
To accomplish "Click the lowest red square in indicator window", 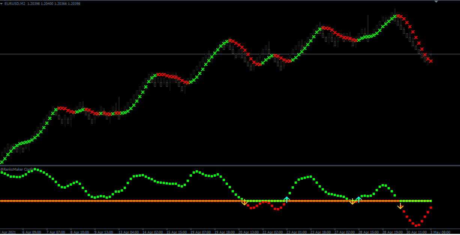I will (x=416, y=225).
